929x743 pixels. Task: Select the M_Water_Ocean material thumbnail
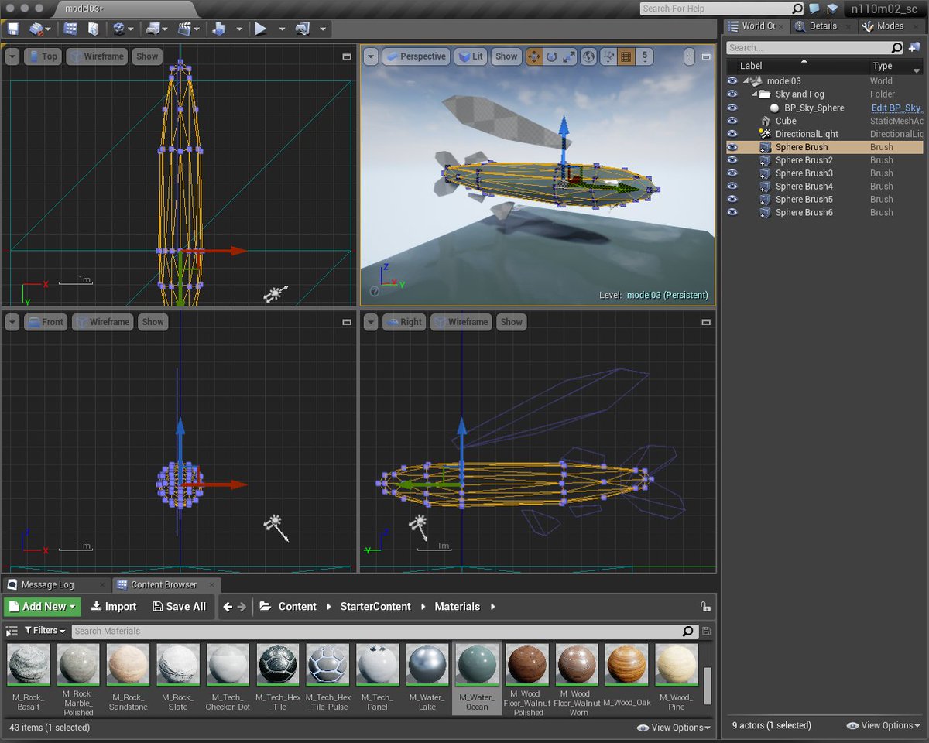[x=477, y=664]
